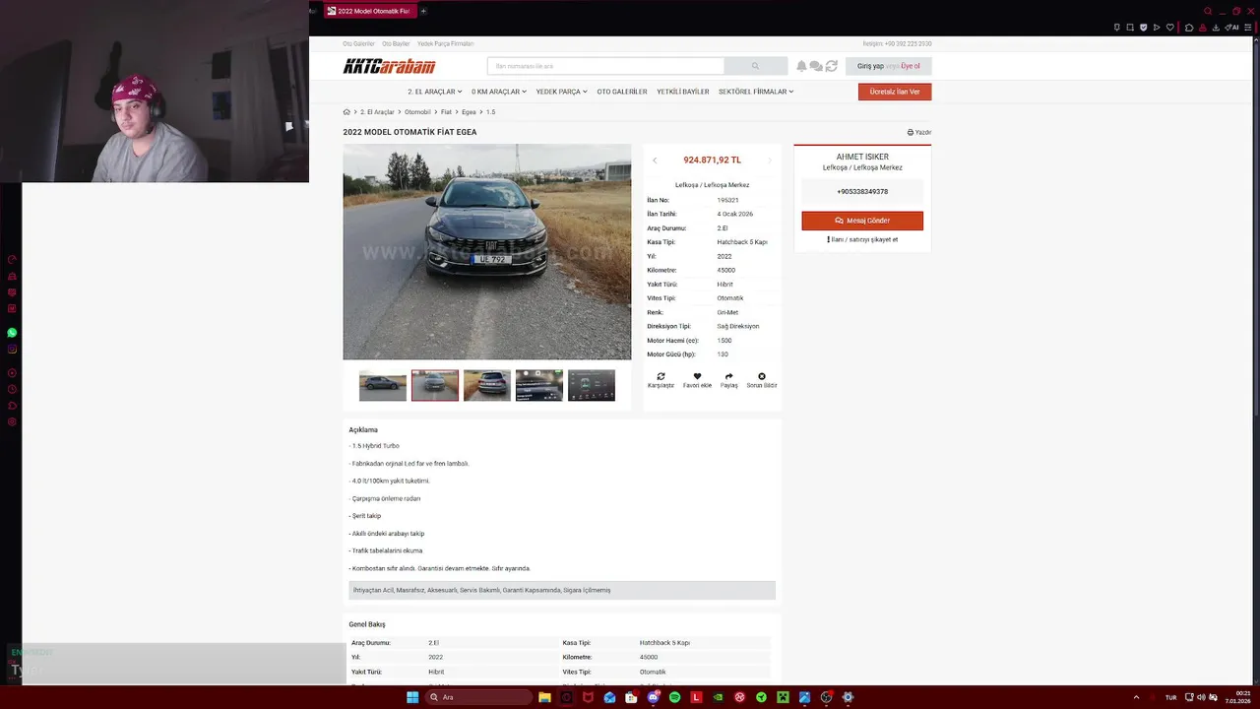Click Üye ol link
The width and height of the screenshot is (1260, 709).
pos(911,66)
